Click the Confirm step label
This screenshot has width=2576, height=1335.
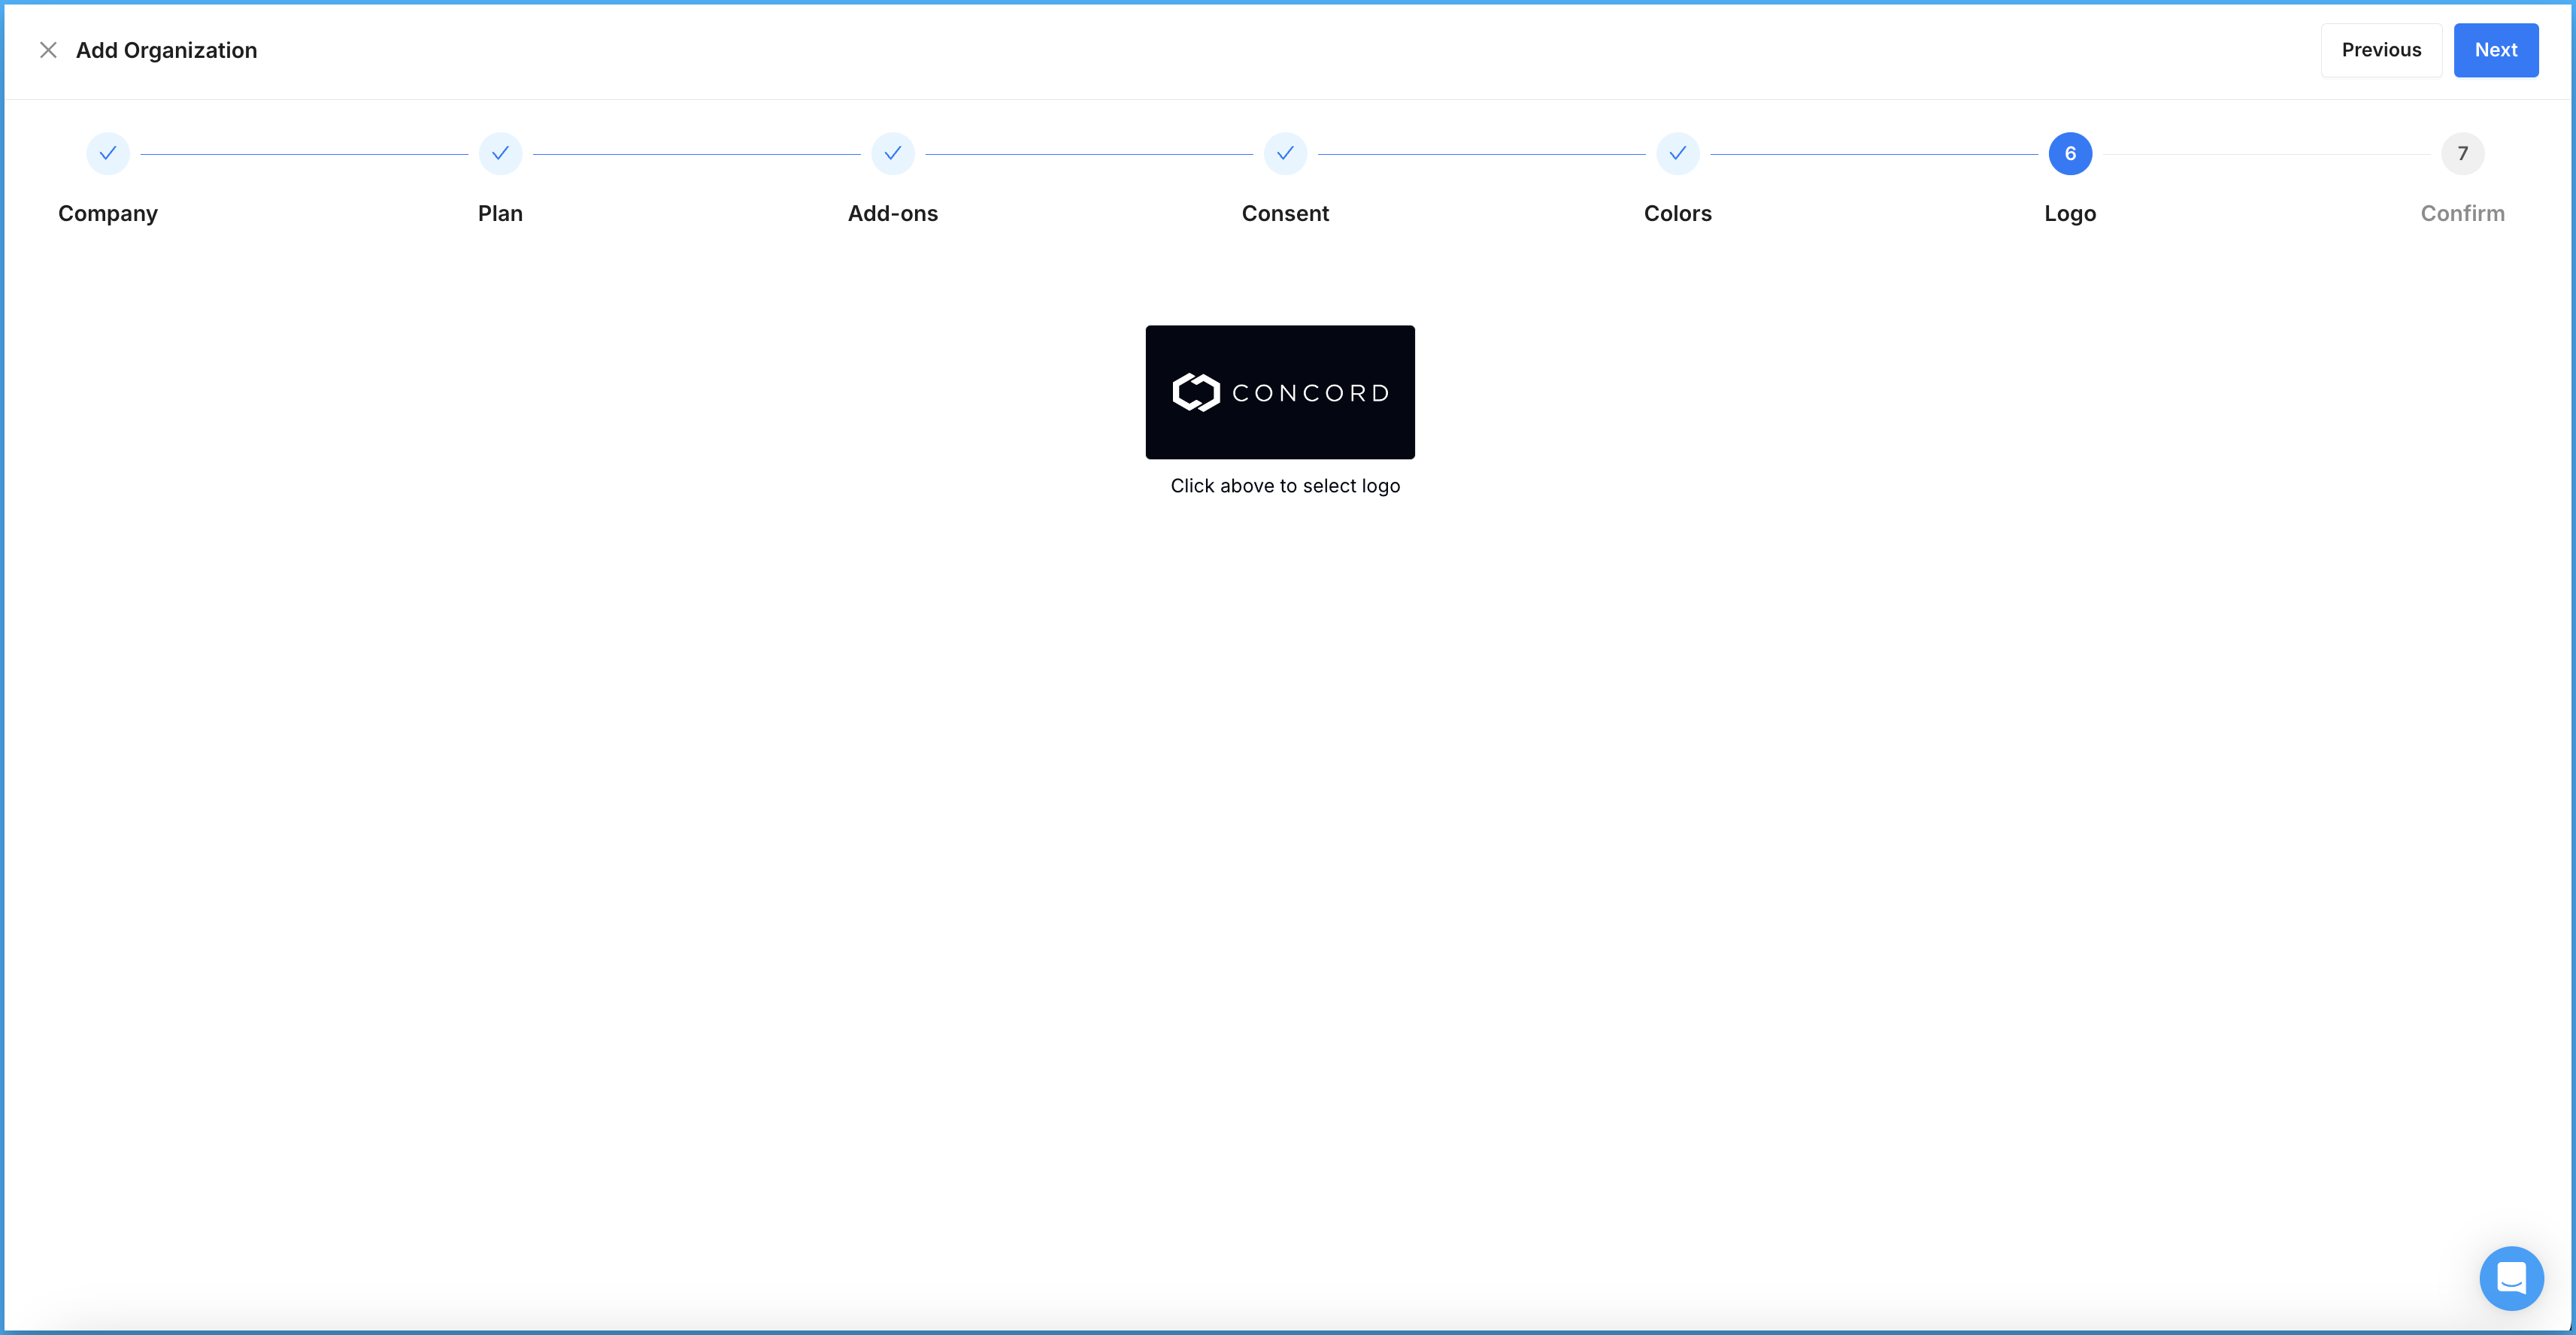(2462, 214)
